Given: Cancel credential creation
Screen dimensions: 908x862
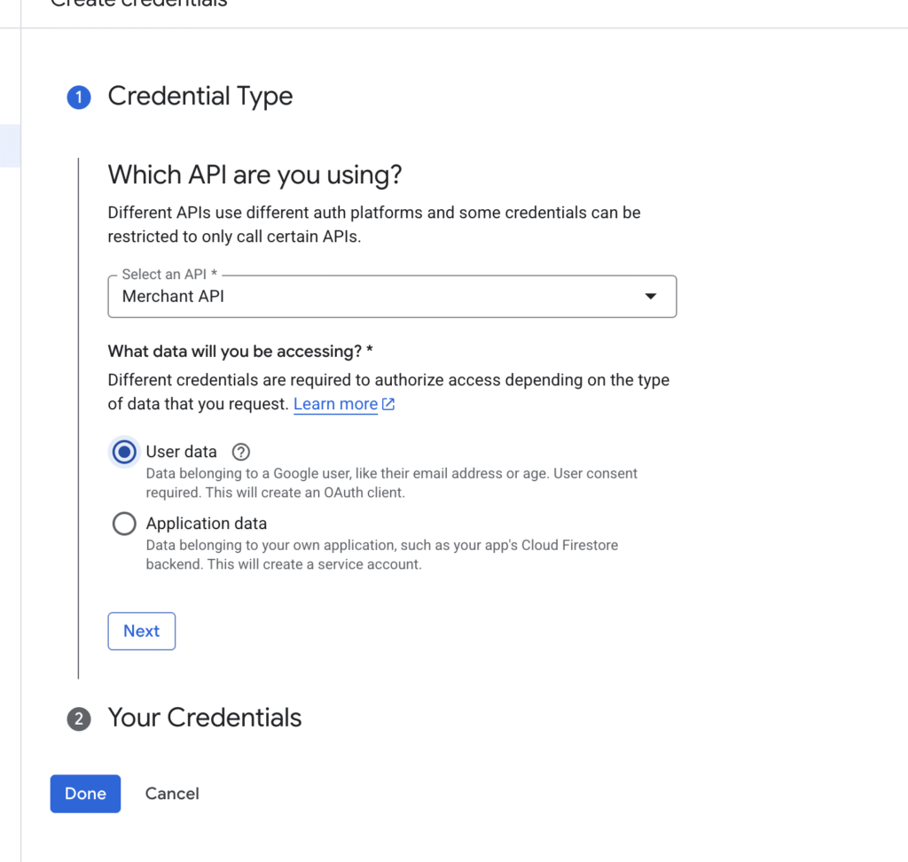Looking at the screenshot, I should (x=172, y=794).
